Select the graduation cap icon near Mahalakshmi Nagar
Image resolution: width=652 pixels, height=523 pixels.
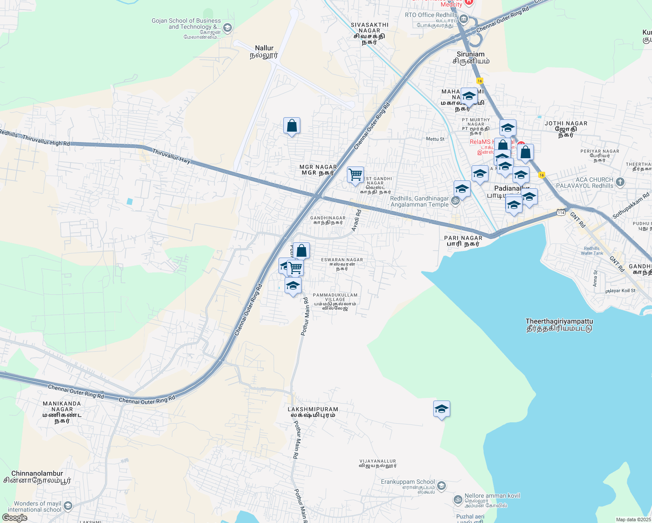468,97
